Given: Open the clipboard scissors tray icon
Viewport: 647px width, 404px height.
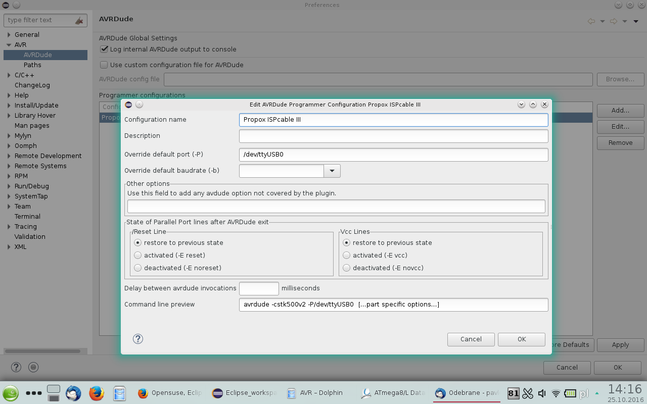Looking at the screenshot, I should (528, 393).
